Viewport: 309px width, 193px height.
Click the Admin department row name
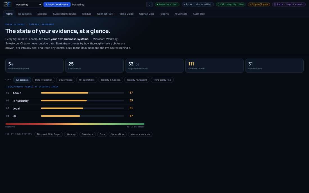(17, 93)
